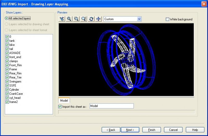This screenshot has width=208, height=136.
Task: Uncheck the Rear_Tire layer
Action: click(7, 77)
